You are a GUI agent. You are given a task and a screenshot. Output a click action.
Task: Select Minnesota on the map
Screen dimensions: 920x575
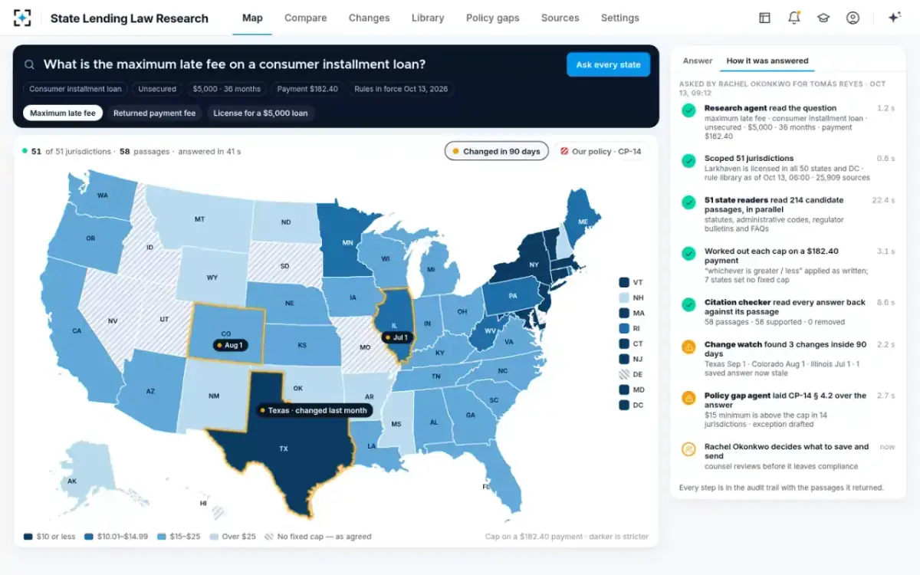click(x=347, y=242)
